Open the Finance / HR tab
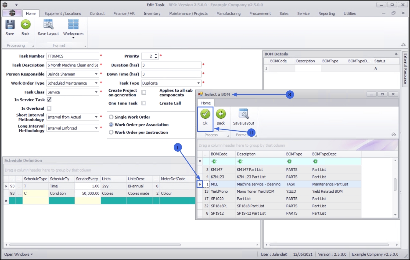 [124, 13]
